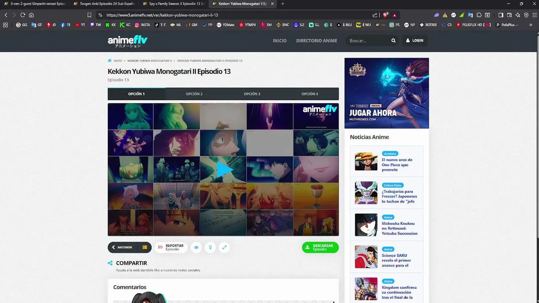Click the browser reload button

pos(23,15)
